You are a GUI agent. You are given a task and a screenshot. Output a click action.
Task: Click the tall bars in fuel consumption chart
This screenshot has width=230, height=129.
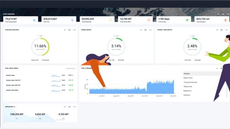click(x=161, y=87)
